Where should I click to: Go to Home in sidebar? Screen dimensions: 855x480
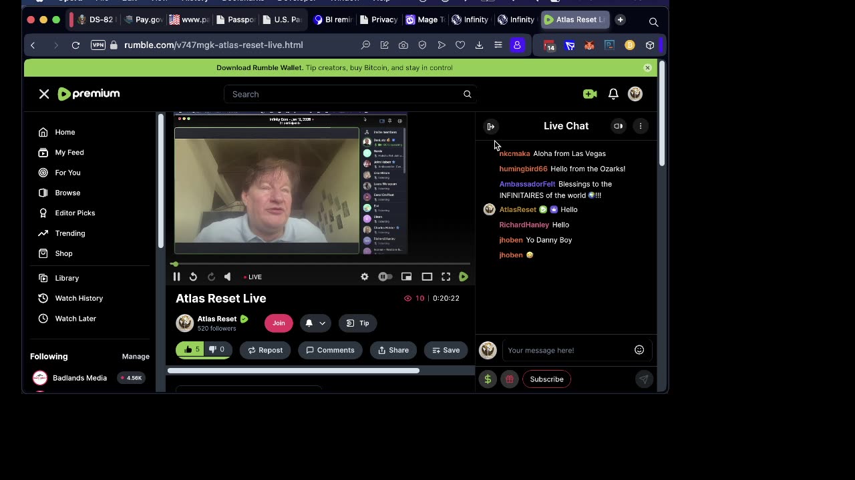(65, 132)
